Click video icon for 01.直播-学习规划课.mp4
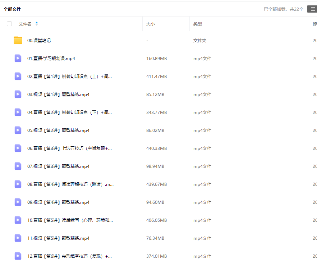The width and height of the screenshot is (317, 261). tap(18, 58)
